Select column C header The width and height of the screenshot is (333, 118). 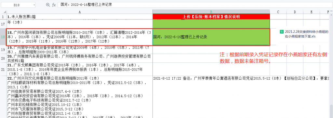tap(278, 12)
